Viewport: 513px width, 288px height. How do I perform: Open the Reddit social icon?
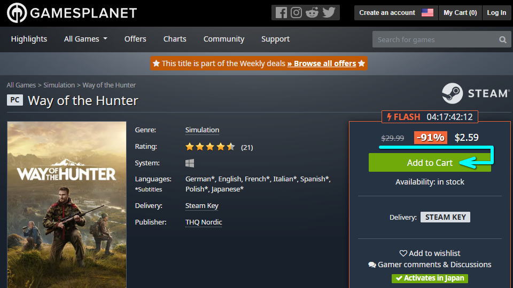pos(313,13)
